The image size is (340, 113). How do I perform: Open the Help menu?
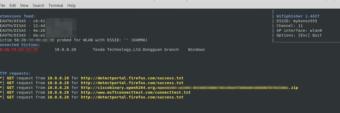coord(71,5)
